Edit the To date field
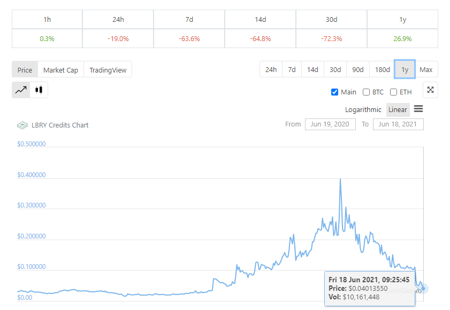The image size is (450, 310). tap(398, 124)
